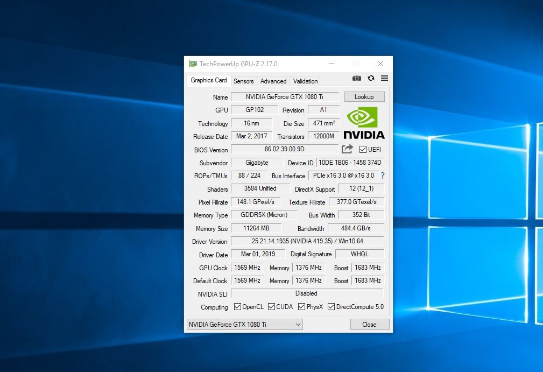Click the Default Clock 1569 MHz value

(247, 280)
